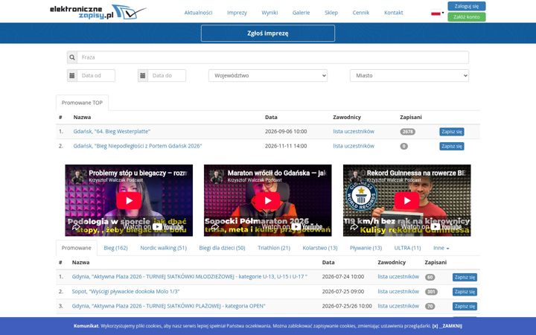This screenshot has width=536, height=335.
Task: Open Wyniki menu item
Action: click(x=269, y=13)
